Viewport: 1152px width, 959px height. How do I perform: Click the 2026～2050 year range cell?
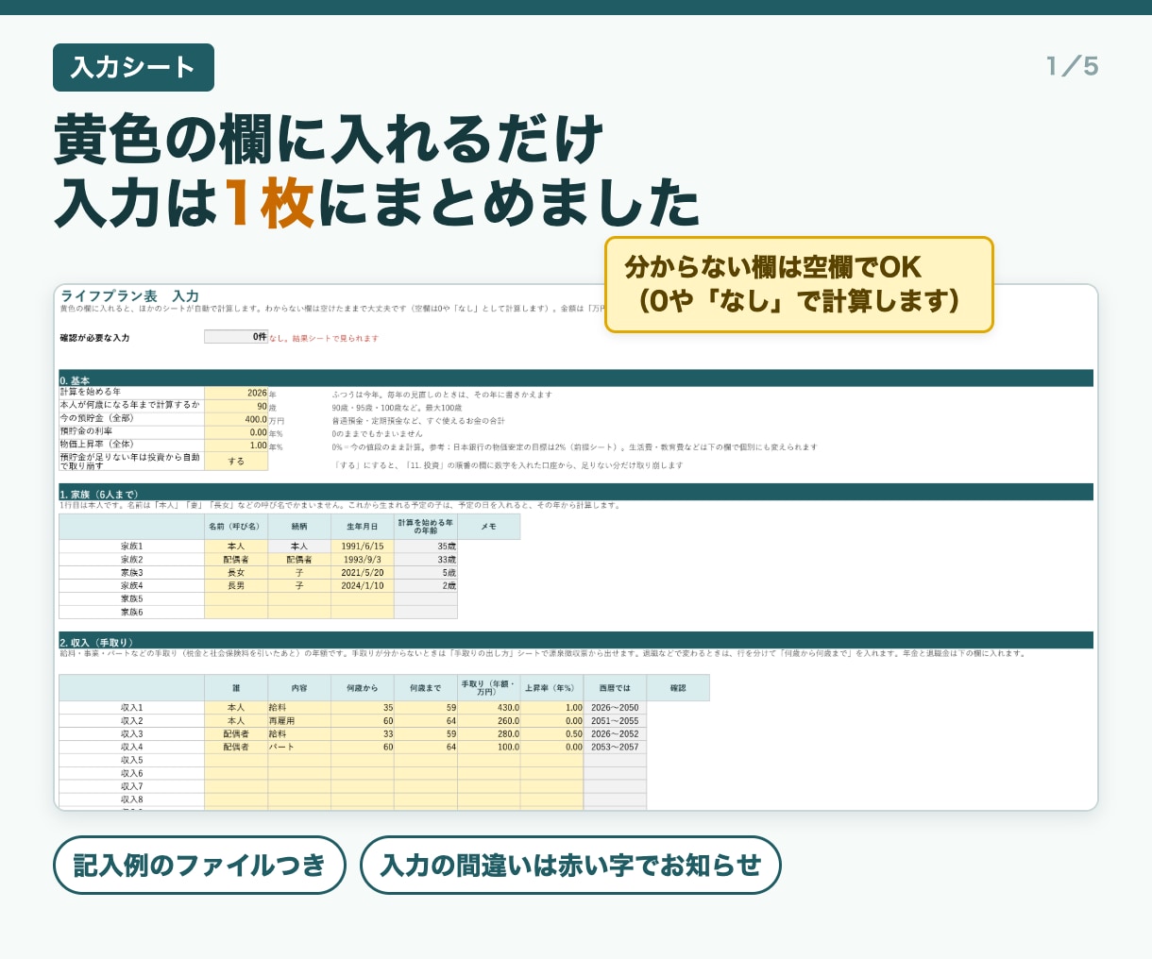616,708
